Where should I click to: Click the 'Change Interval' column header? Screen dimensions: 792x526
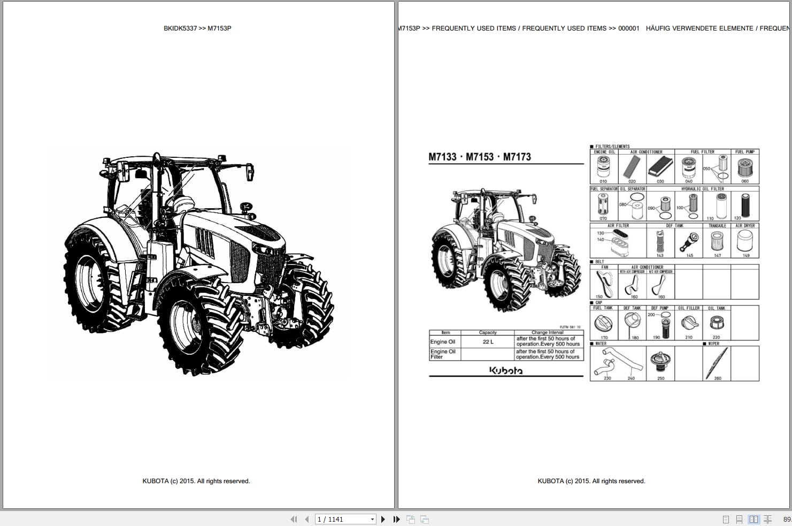coord(548,332)
